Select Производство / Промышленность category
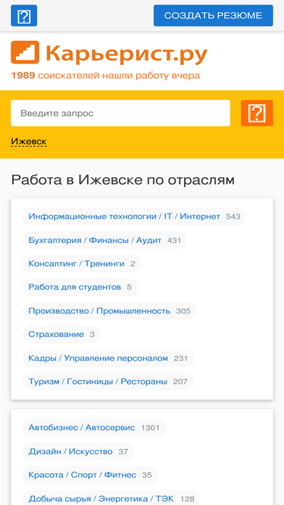 110,310
